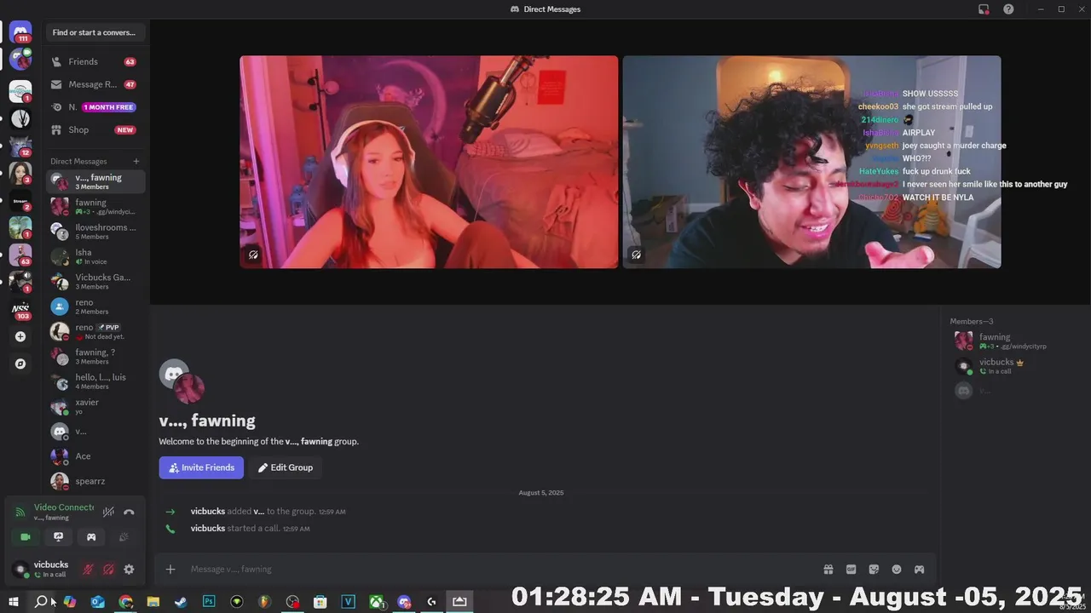Open reno 2 Members group DM
1091x613 pixels.
click(x=95, y=306)
